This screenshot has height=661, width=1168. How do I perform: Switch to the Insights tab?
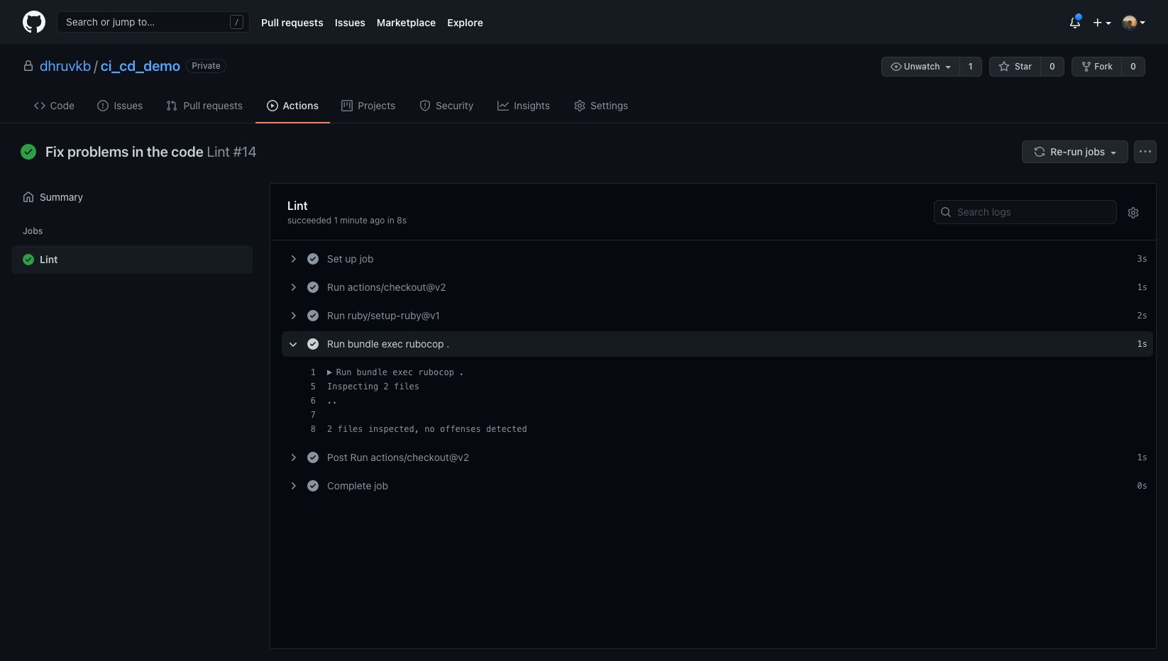pos(523,106)
